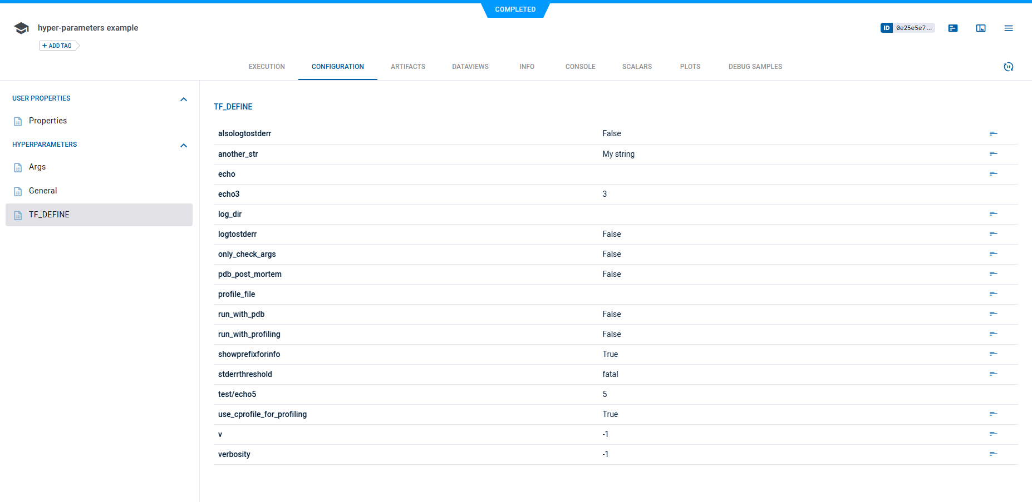Click the descriptor icon beside run_with_pdb
Image resolution: width=1032 pixels, height=502 pixels.
coord(994,314)
